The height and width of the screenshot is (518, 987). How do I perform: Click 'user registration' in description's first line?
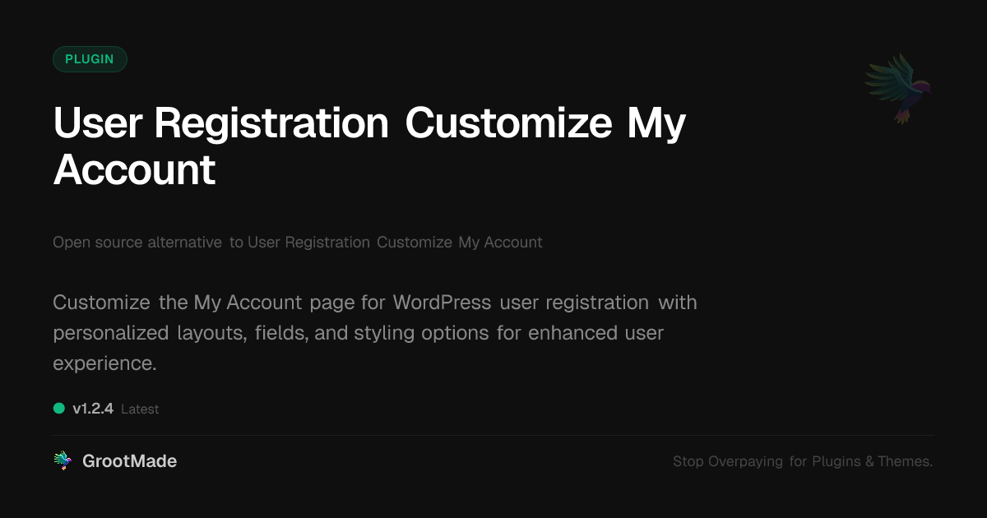573,303
